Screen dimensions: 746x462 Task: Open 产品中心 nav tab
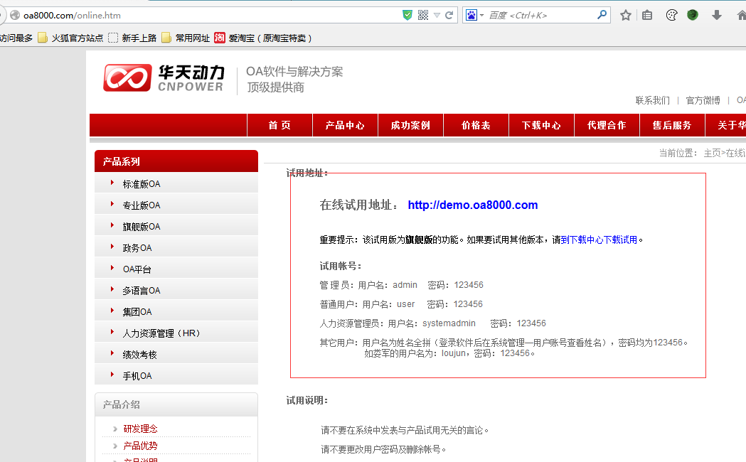(x=345, y=125)
